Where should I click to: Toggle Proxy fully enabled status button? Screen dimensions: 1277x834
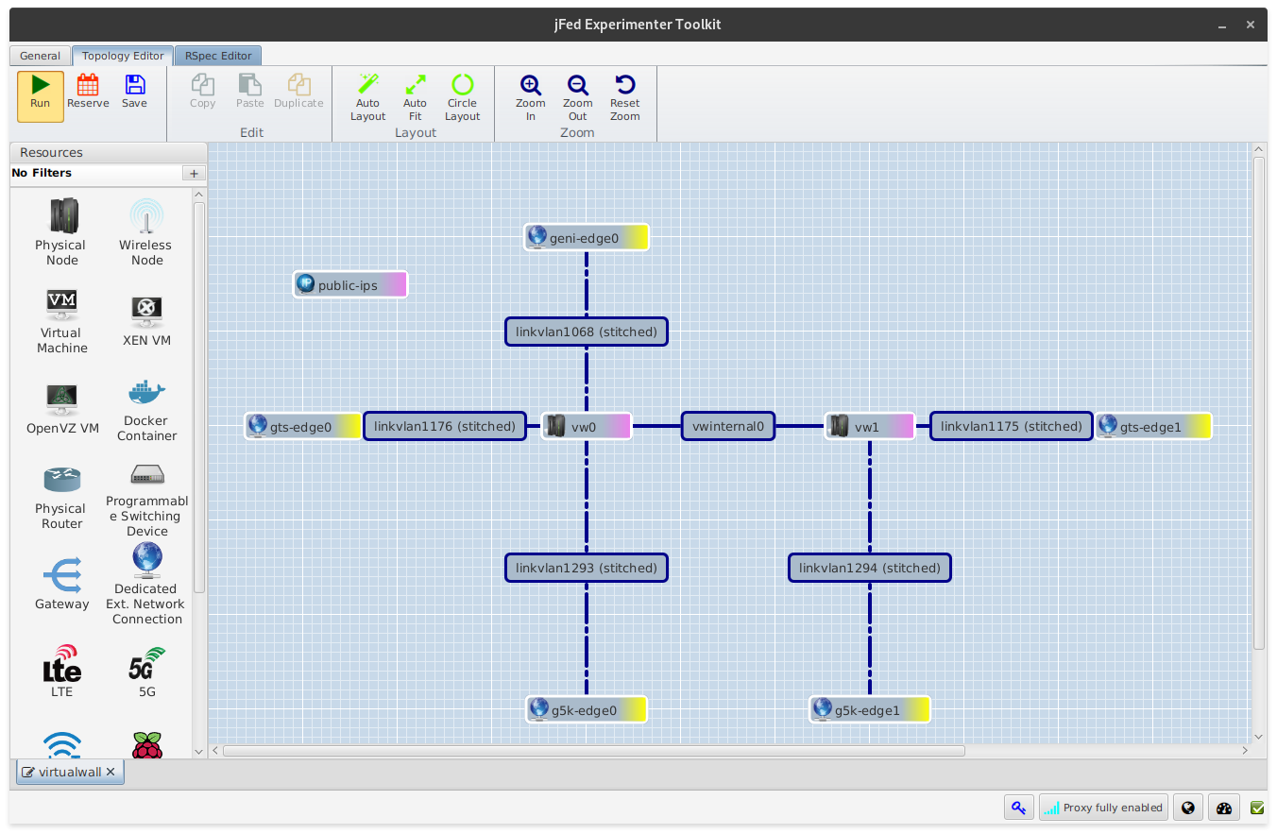(x=1103, y=808)
